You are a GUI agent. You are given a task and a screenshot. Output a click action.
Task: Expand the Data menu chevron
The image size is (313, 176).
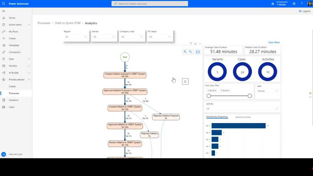29,59
